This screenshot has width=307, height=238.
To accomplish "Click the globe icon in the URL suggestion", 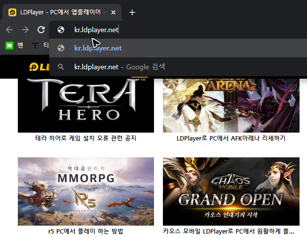I will point(61,48).
